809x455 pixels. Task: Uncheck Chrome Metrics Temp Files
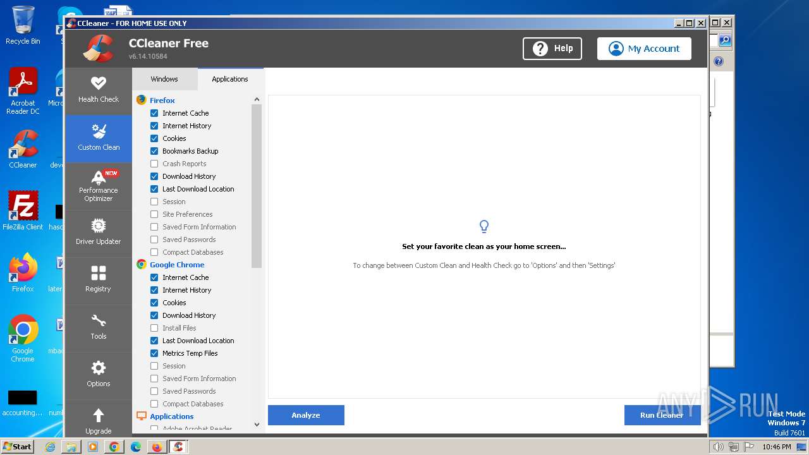[154, 353]
